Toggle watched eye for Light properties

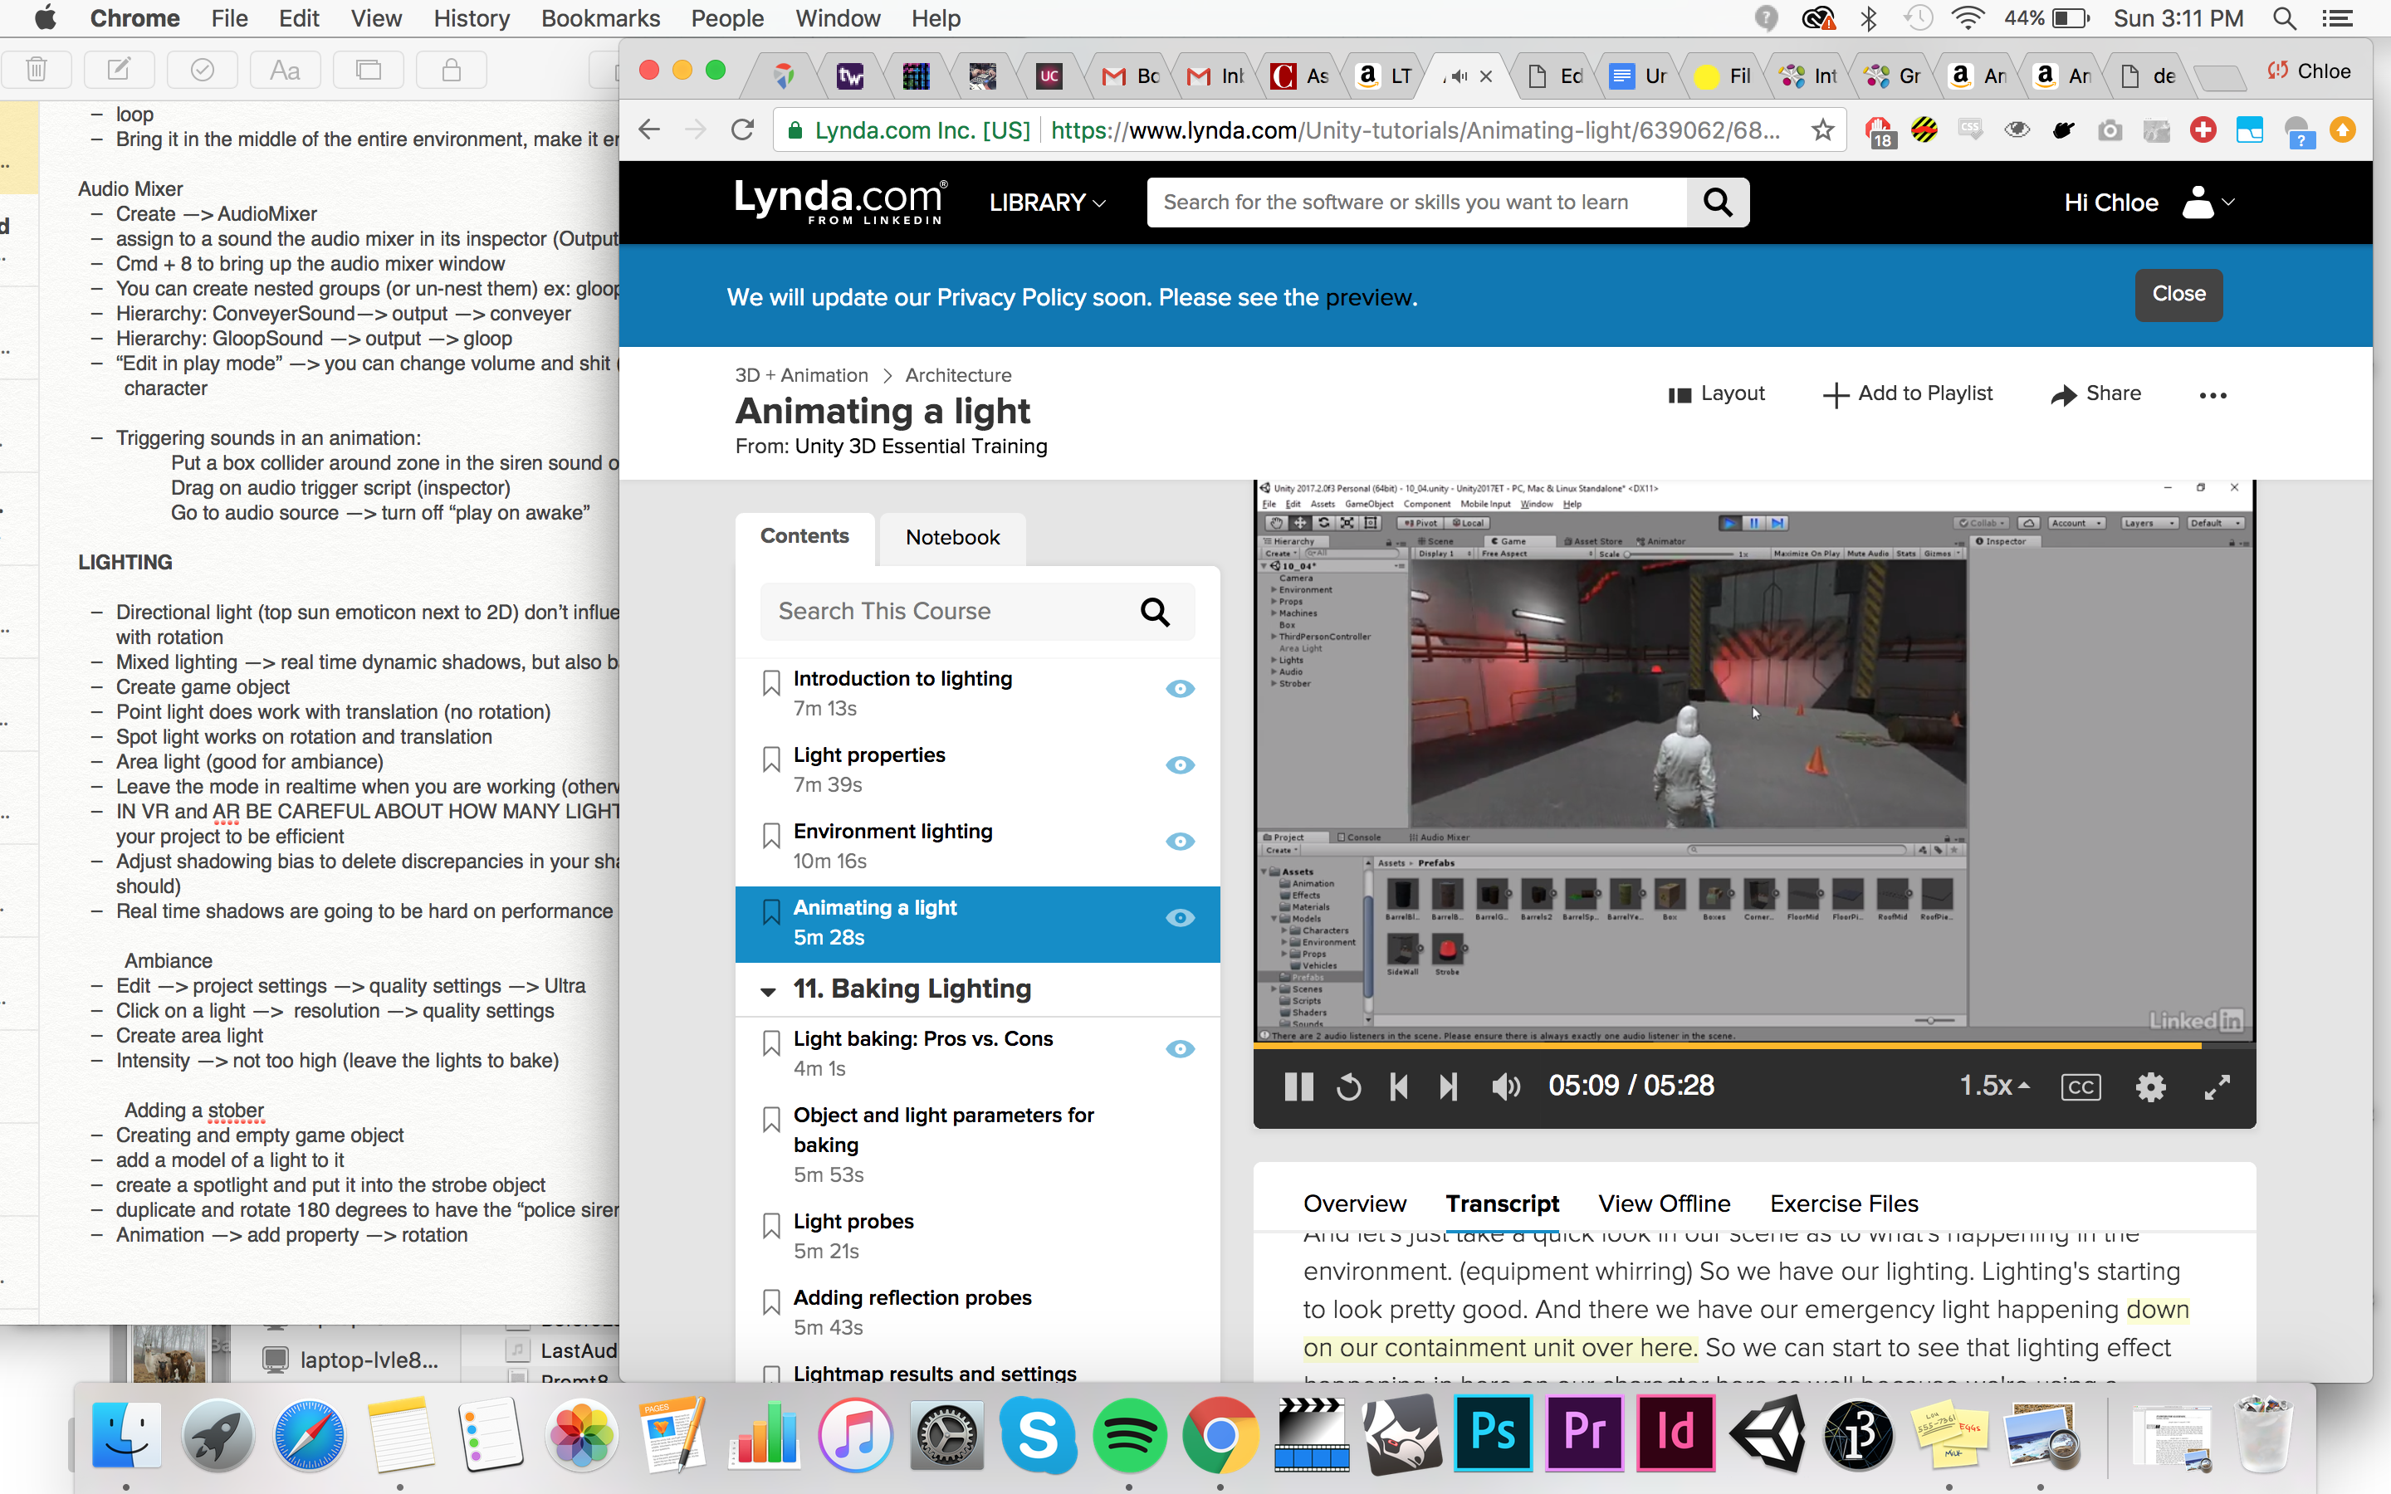point(1180,764)
